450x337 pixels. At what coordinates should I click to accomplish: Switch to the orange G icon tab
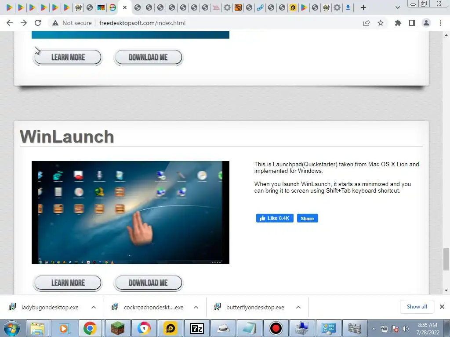[238, 7]
